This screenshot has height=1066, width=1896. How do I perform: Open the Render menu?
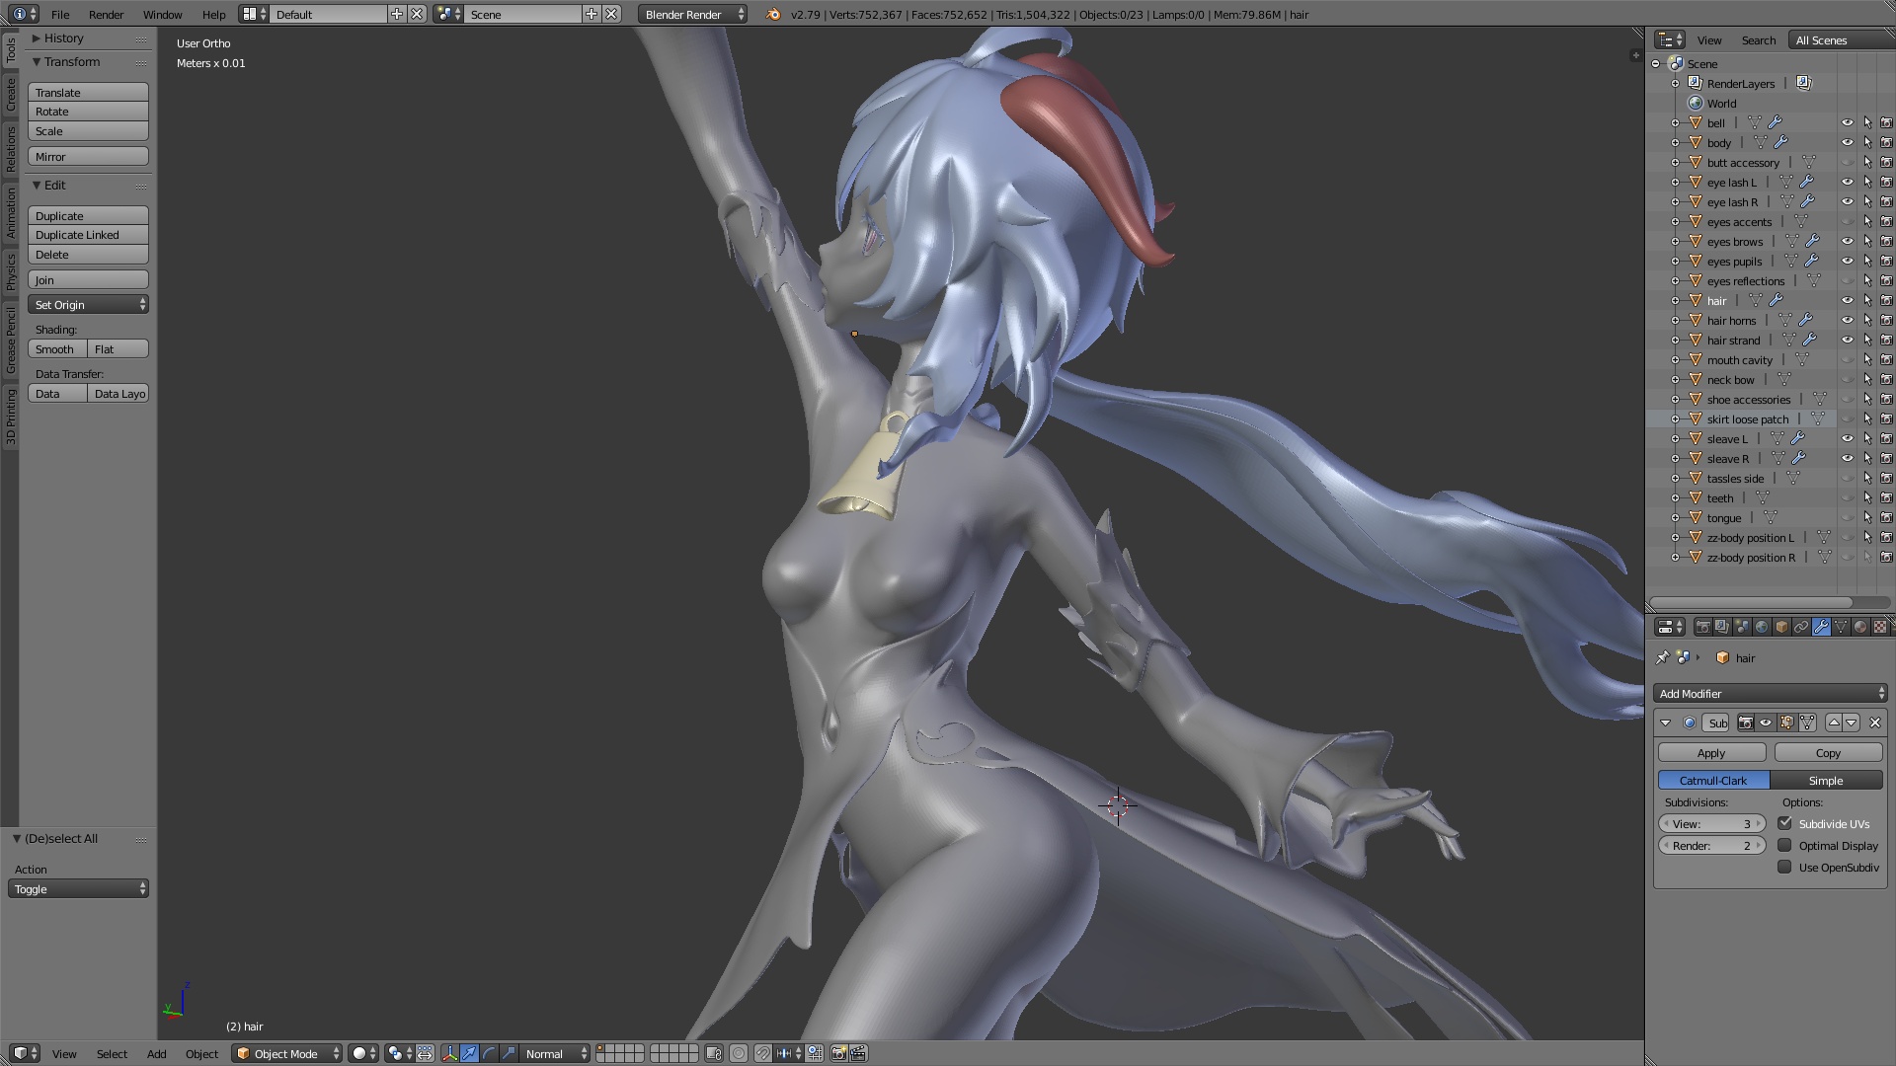click(x=106, y=14)
